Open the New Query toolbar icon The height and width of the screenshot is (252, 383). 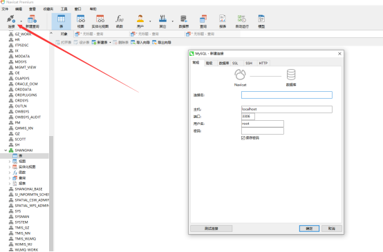(32, 19)
